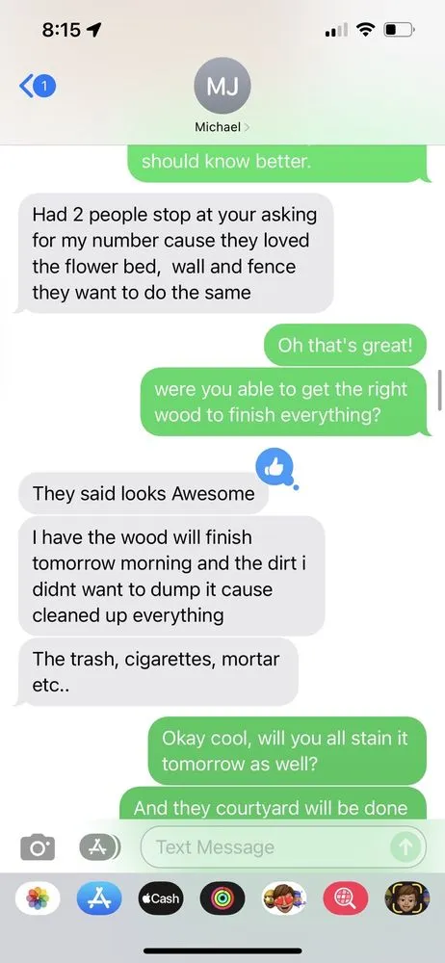The height and width of the screenshot is (963, 445).
Task: Tap the thumbs-up reaction bubble
Action: 275,469
